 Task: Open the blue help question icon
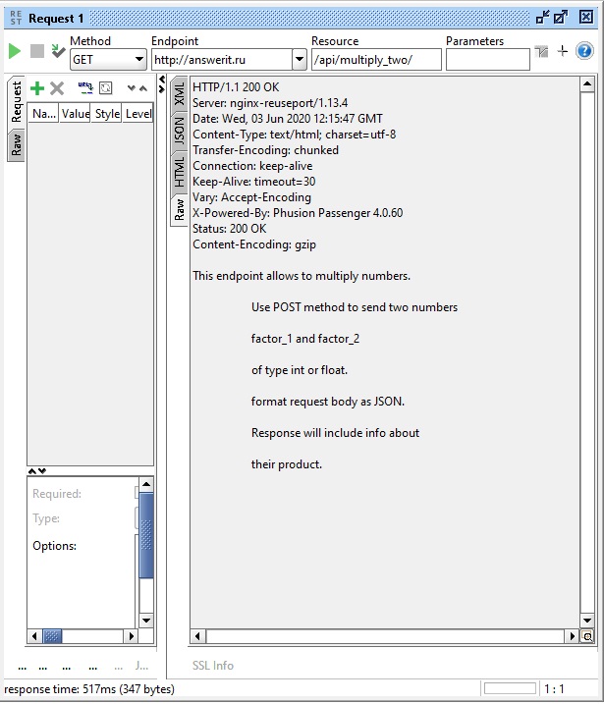coord(584,51)
